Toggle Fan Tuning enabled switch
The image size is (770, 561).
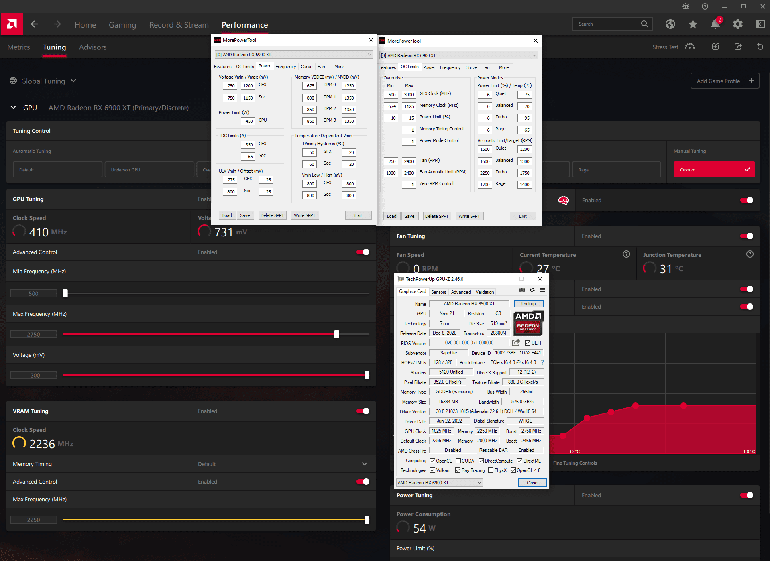coord(747,236)
